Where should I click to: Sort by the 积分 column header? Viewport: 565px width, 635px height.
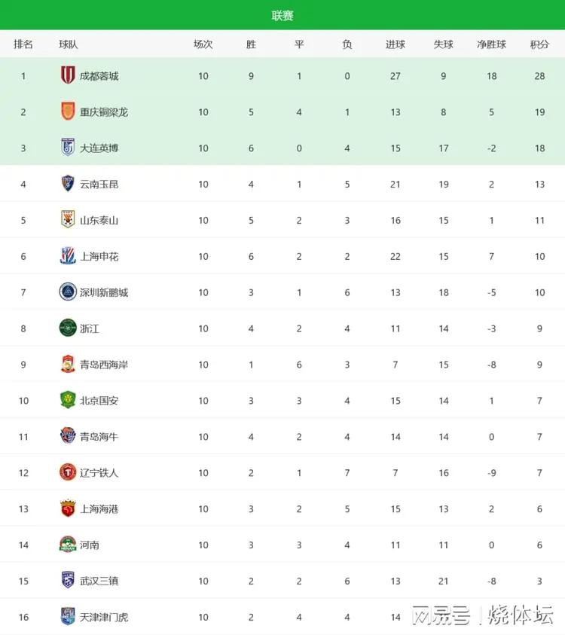pyautogui.click(x=539, y=44)
